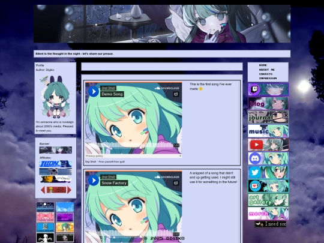
Task: Open the orange and purple affiliate banner
Action: (56, 179)
